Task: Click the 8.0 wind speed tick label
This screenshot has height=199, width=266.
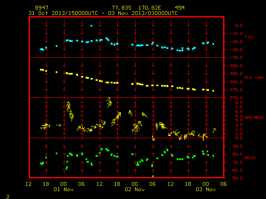Action: coord(239,102)
